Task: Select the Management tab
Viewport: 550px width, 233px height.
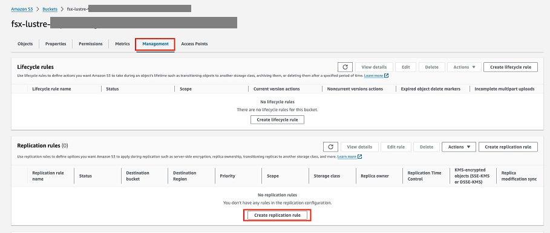Action: tap(156, 44)
